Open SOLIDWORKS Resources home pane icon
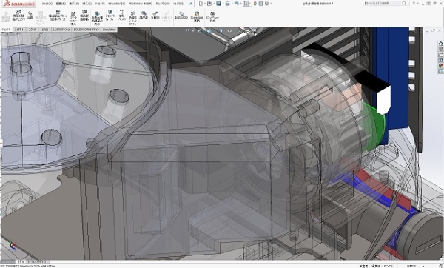444x268 pixels. (x=440, y=44)
